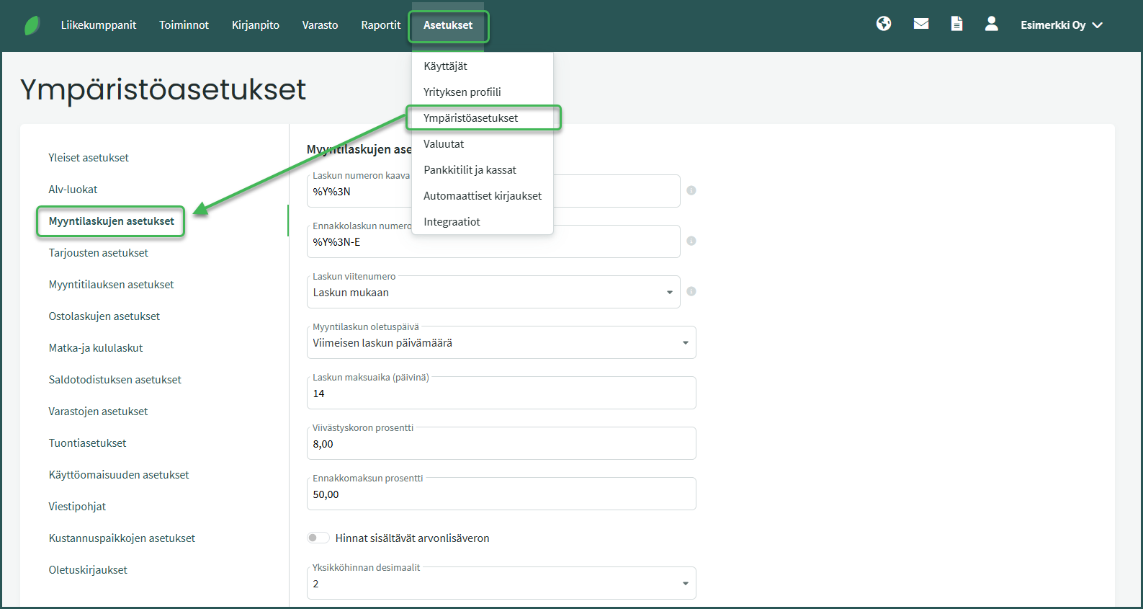Expand Yksikköhinnan desimaalit dropdown
This screenshot has height=609, width=1143.
pyautogui.click(x=685, y=584)
